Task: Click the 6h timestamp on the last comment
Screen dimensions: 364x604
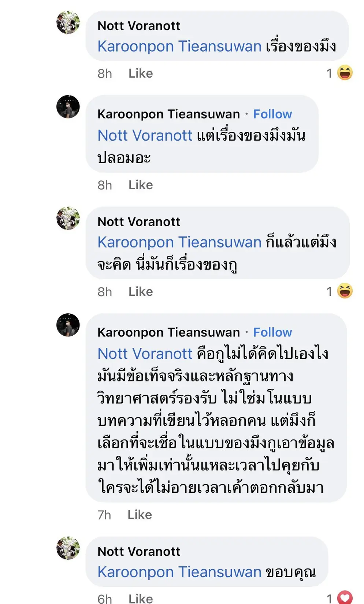Action: (x=105, y=599)
